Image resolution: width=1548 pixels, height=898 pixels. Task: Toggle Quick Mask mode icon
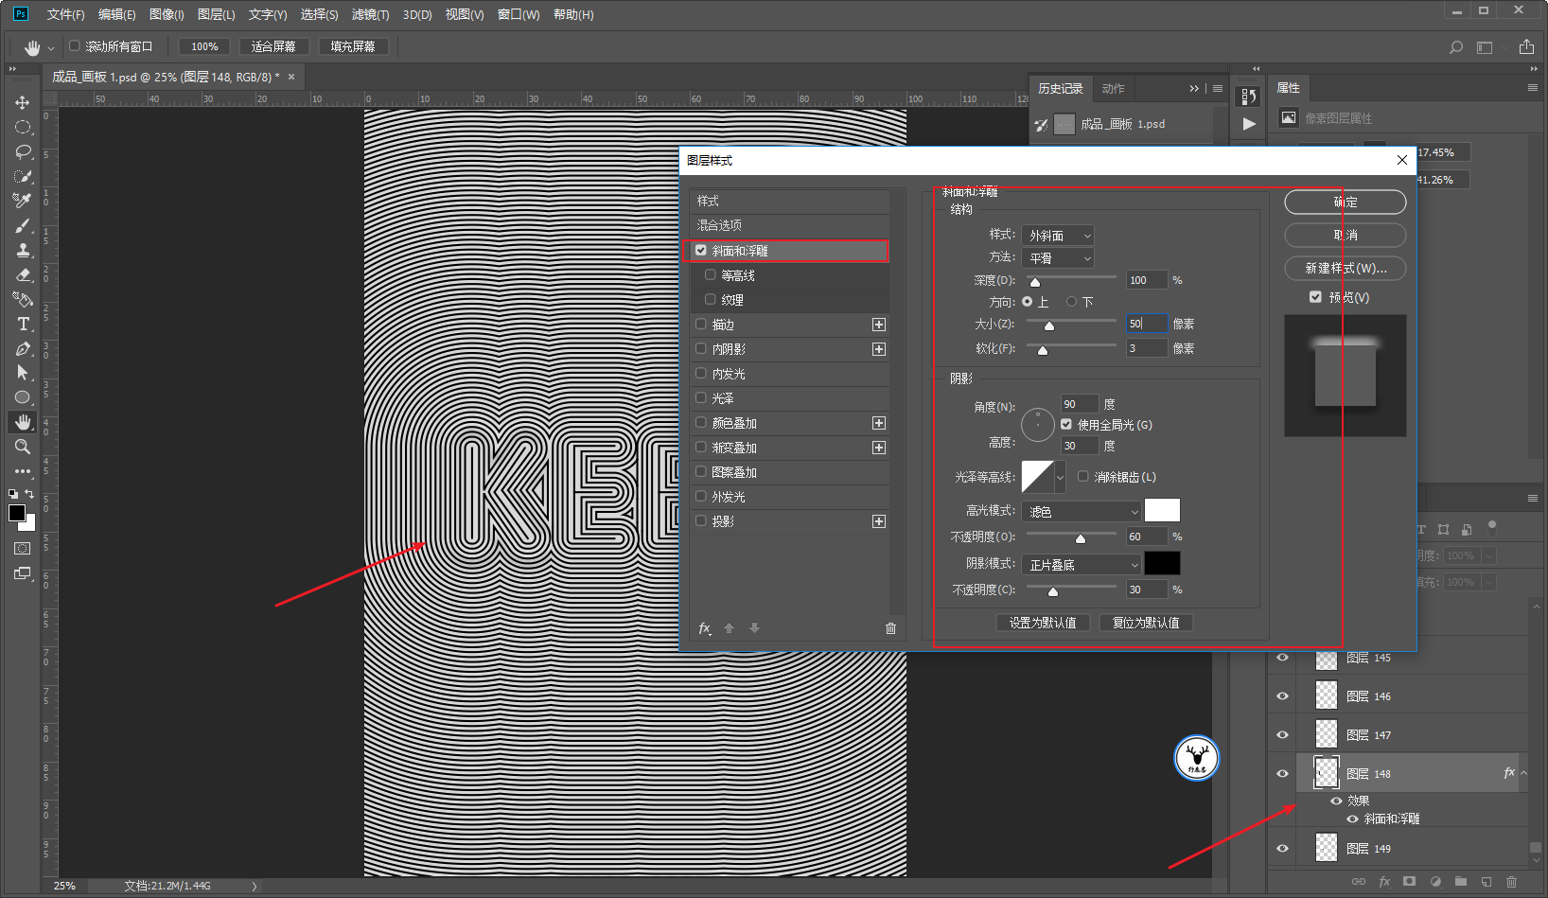tap(23, 548)
